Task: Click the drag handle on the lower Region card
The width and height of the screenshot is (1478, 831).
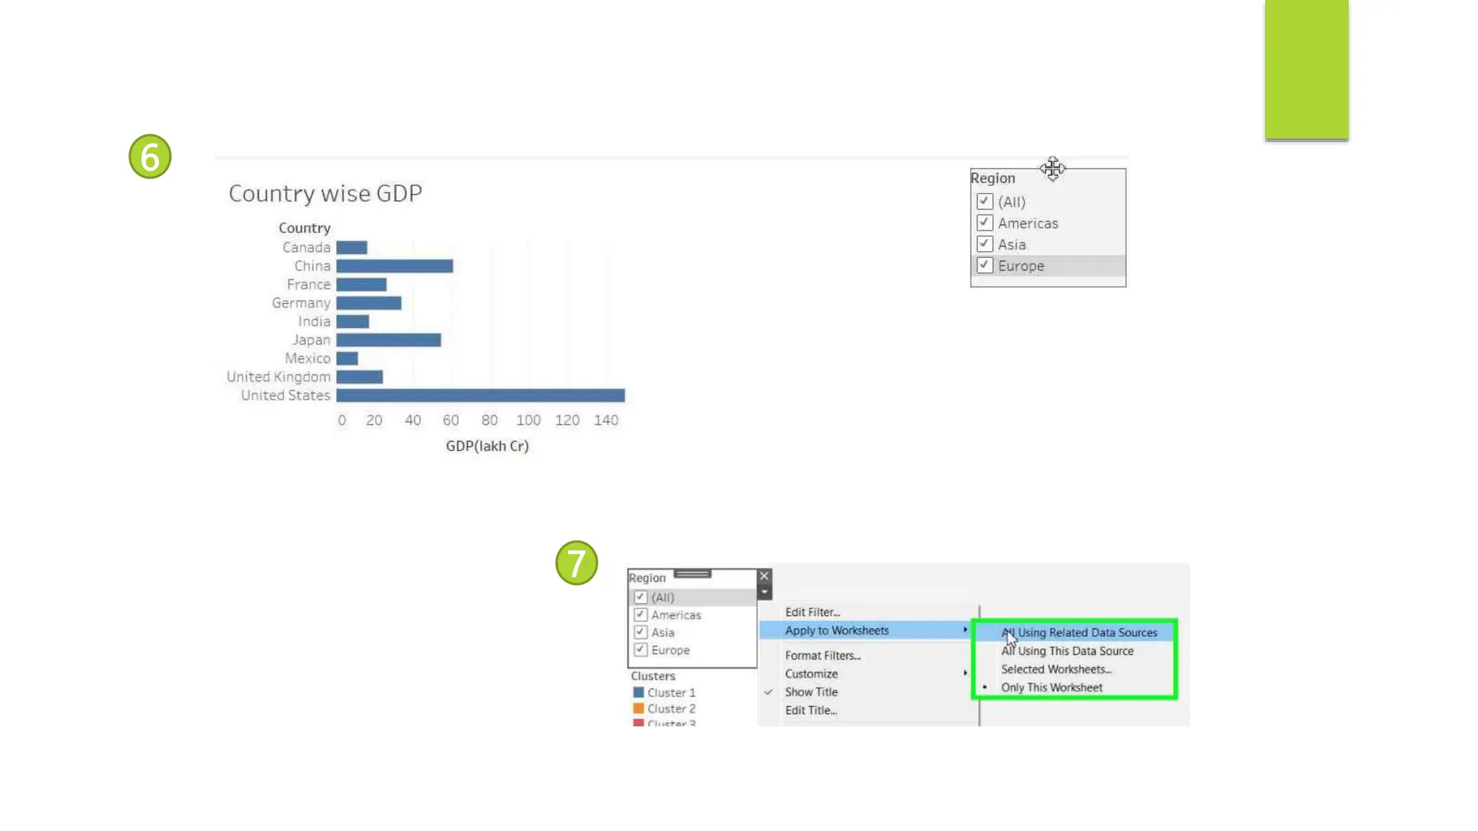Action: (693, 574)
